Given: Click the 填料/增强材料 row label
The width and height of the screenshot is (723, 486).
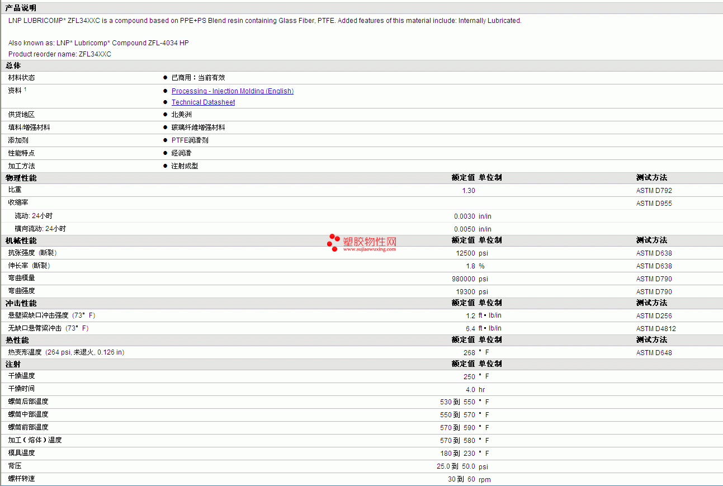Looking at the screenshot, I should point(29,128).
